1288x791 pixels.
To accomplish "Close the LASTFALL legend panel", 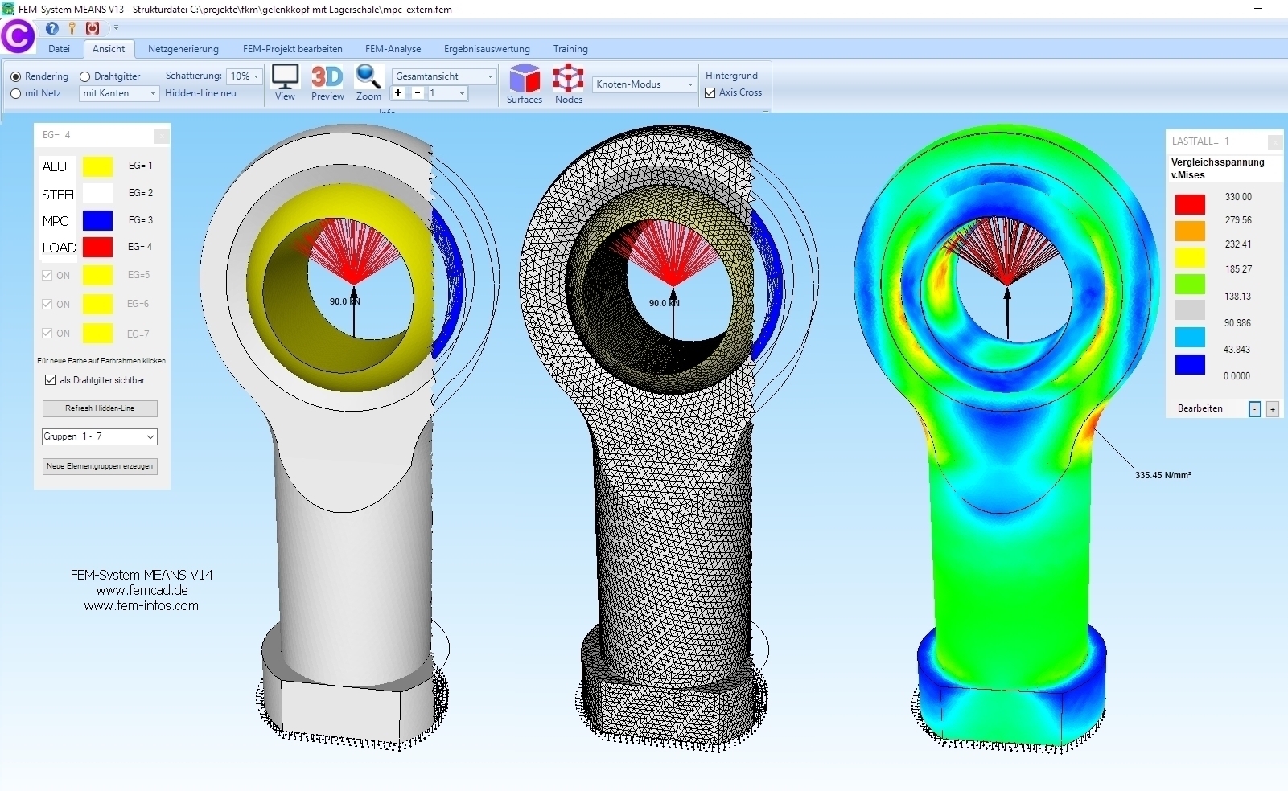I will (x=1275, y=141).
